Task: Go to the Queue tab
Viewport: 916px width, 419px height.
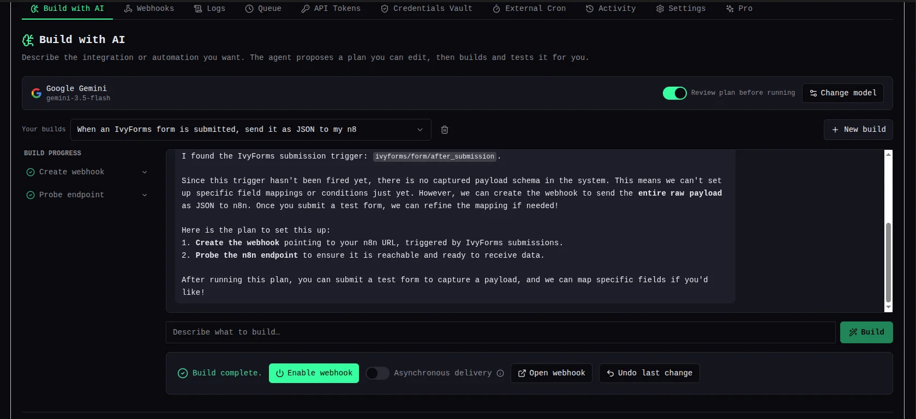Action: [263, 9]
